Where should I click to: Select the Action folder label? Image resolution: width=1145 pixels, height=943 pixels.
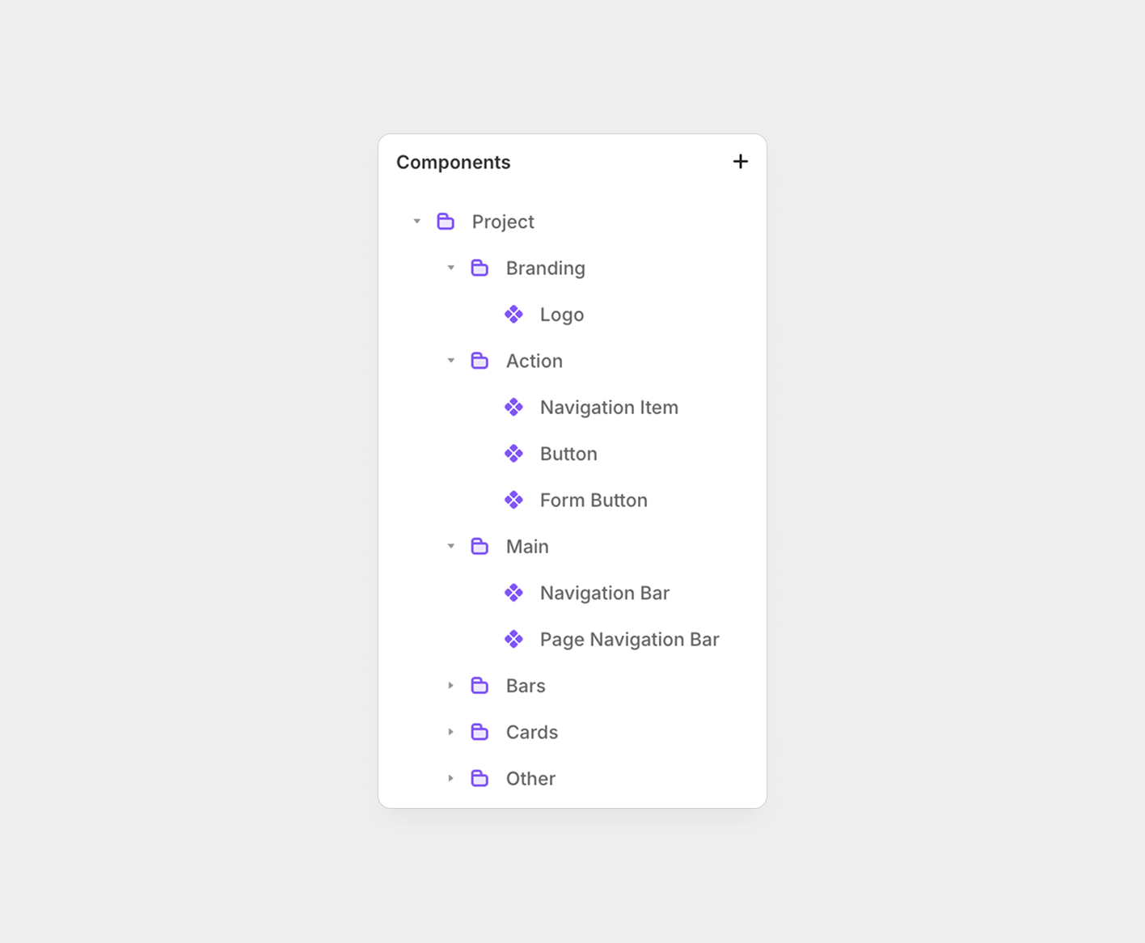point(534,362)
